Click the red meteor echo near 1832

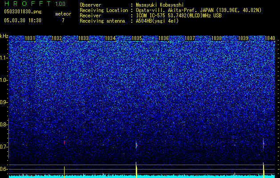[64, 142]
